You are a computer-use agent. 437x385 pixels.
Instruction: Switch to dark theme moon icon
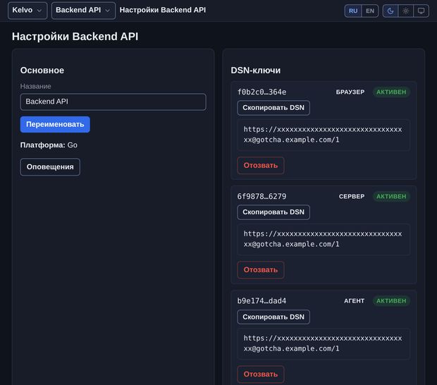[390, 11]
